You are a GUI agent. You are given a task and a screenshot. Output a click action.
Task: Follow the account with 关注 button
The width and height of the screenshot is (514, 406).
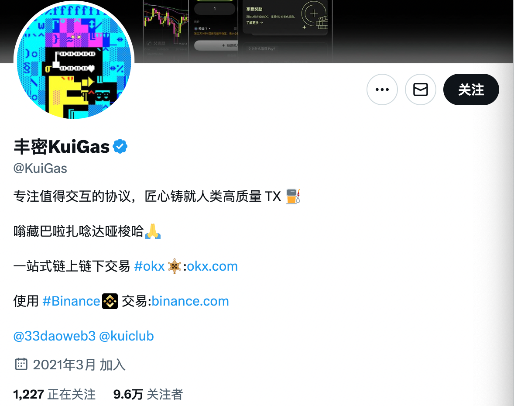(471, 89)
